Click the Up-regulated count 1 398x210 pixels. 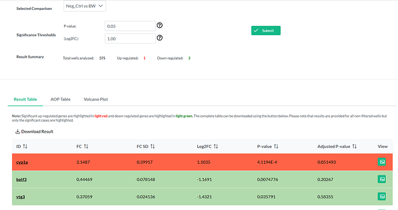144,58
